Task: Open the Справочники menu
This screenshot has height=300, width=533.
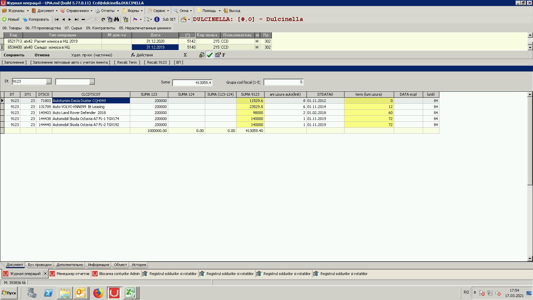Action: pos(76,11)
